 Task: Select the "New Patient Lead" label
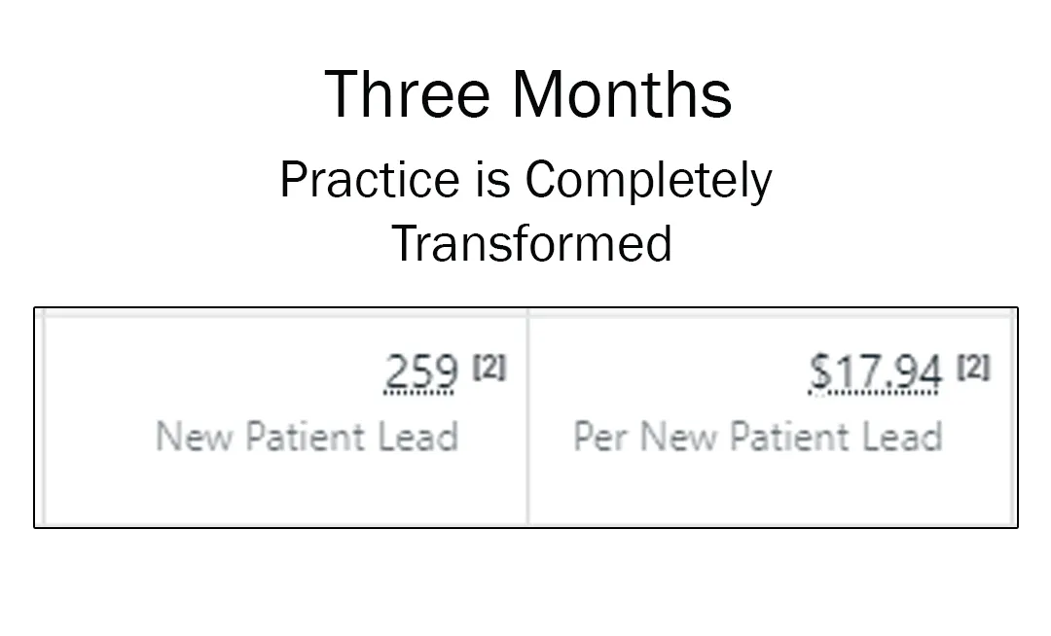[307, 437]
